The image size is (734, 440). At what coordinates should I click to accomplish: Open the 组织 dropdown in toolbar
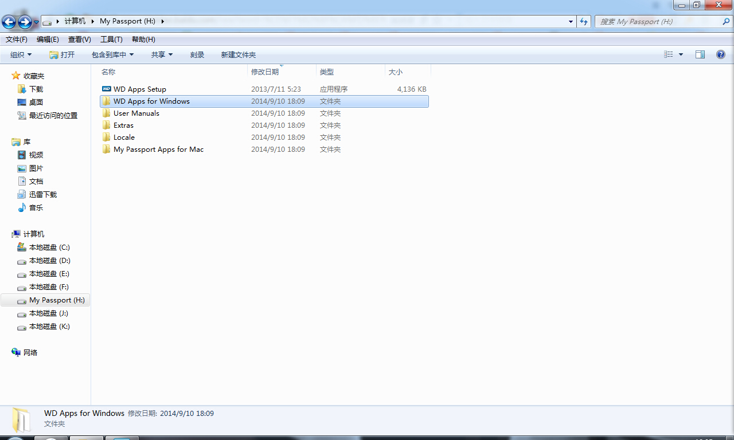pos(21,55)
